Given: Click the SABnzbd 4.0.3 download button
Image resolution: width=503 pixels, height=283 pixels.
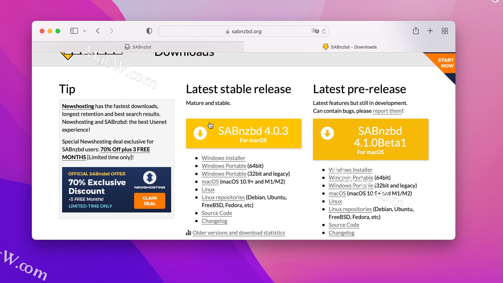Looking at the screenshot, I should click(244, 133).
